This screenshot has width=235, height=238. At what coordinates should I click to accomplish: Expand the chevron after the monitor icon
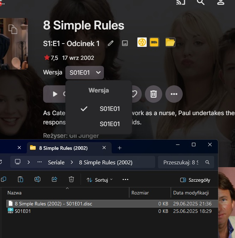(x=29, y=162)
